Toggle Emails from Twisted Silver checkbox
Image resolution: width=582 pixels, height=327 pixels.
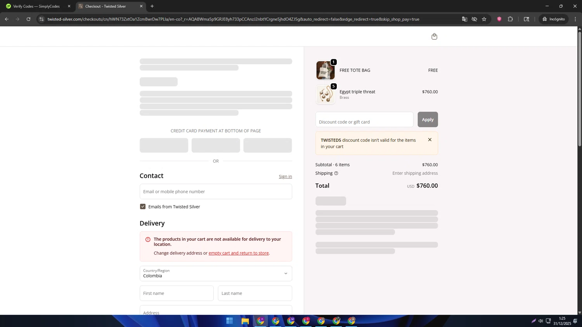143,207
